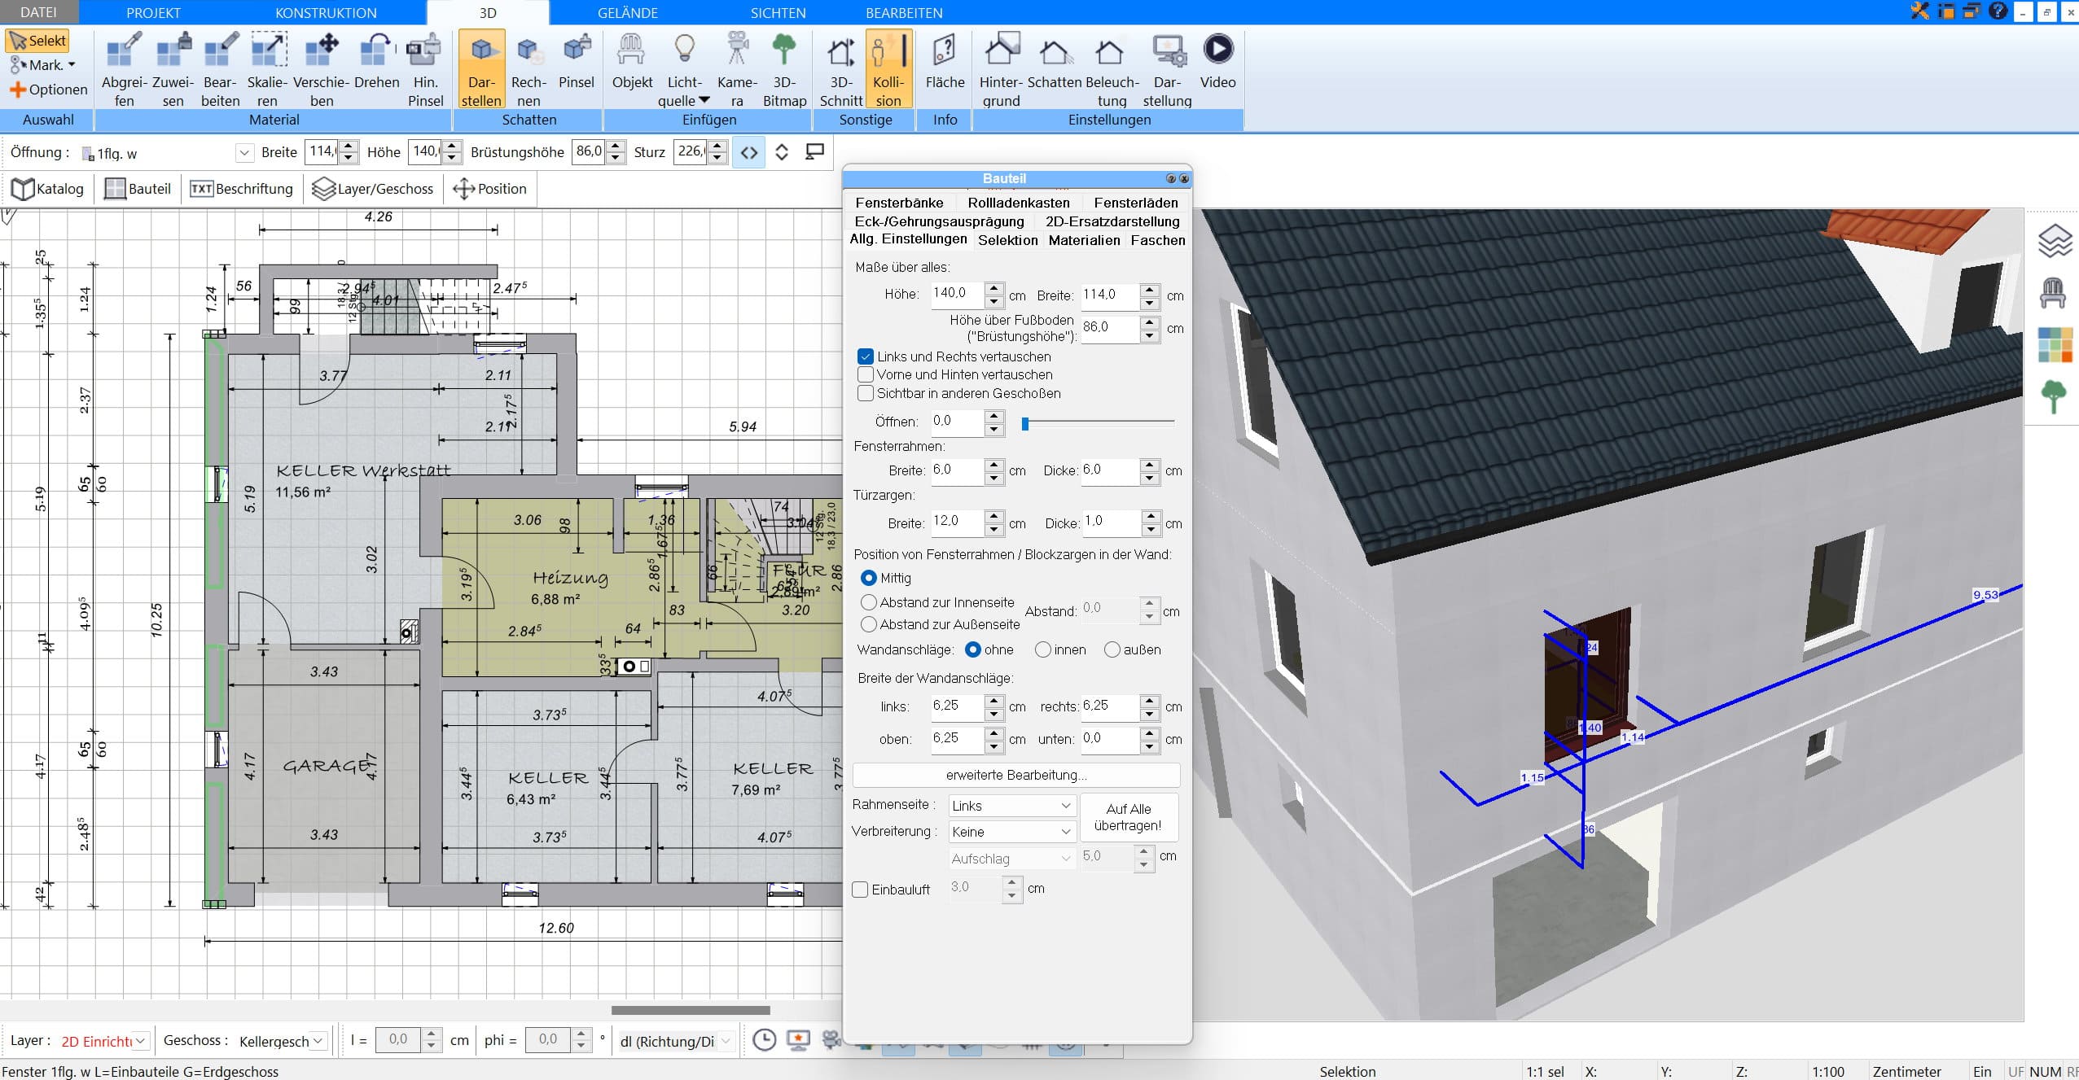This screenshot has height=1080, width=2079.
Task: Enable the Einbauluft checkbox
Action: (860, 890)
